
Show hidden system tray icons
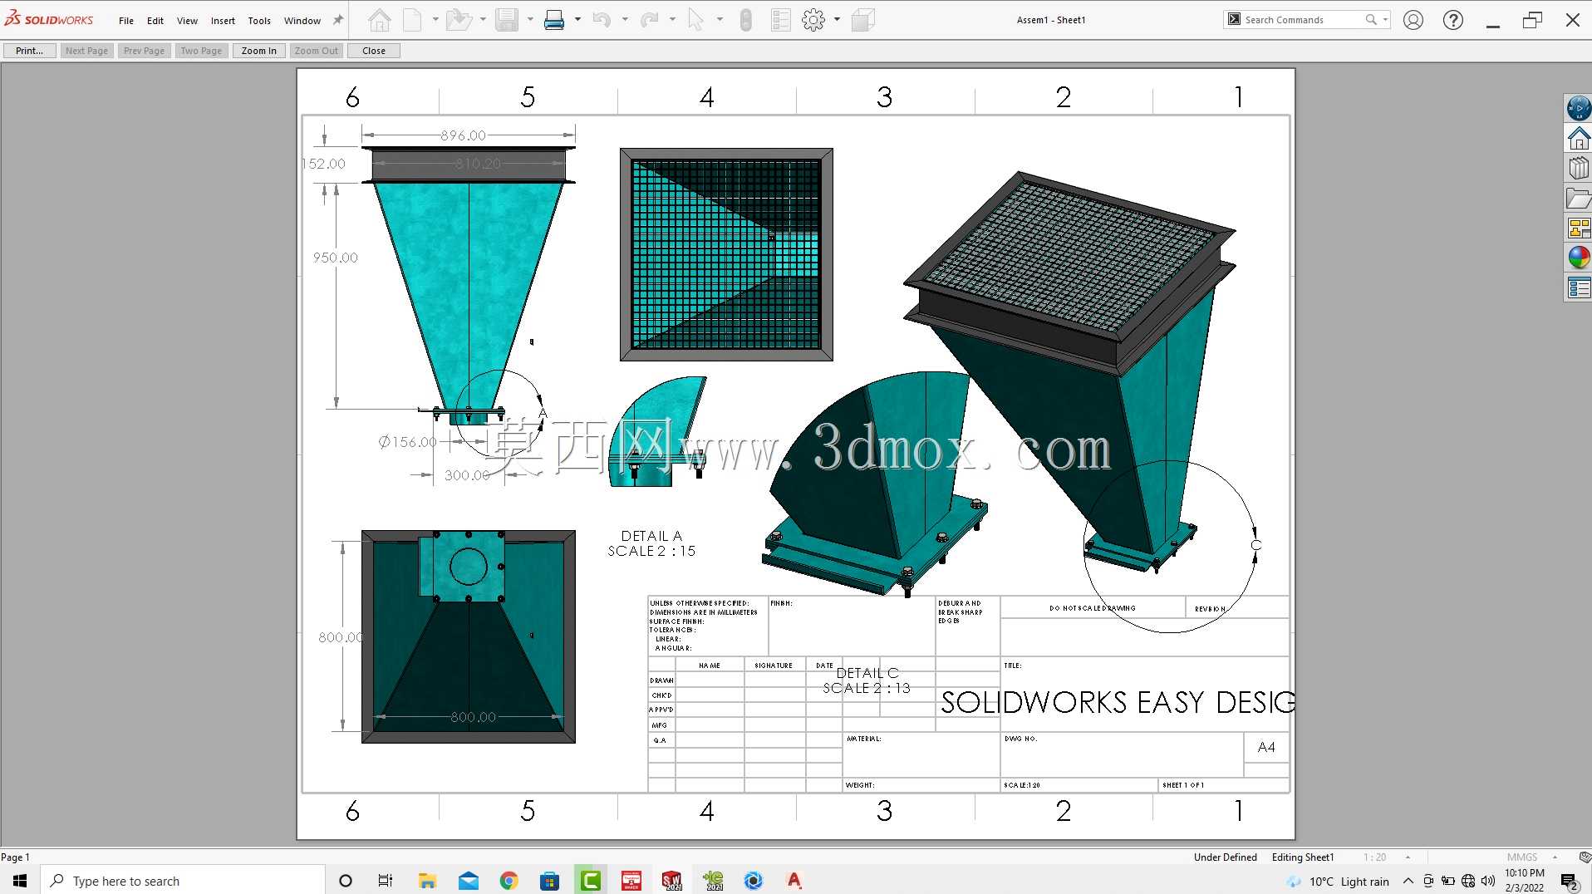(1408, 881)
